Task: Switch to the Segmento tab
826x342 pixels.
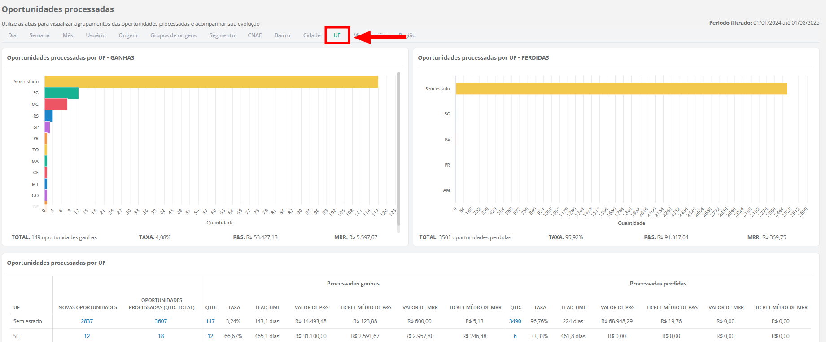Action: click(x=222, y=35)
